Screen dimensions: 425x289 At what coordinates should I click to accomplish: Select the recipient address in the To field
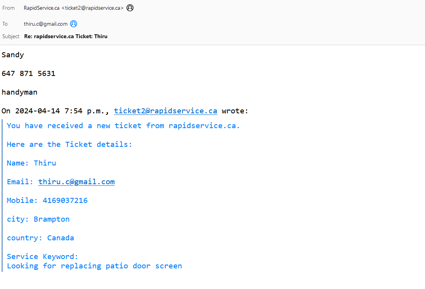click(x=46, y=24)
